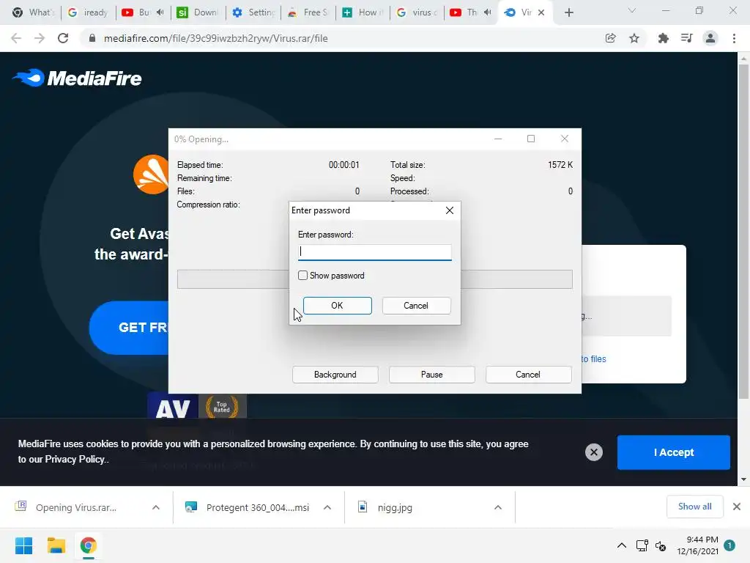Open the Chrome profile avatar

710,38
